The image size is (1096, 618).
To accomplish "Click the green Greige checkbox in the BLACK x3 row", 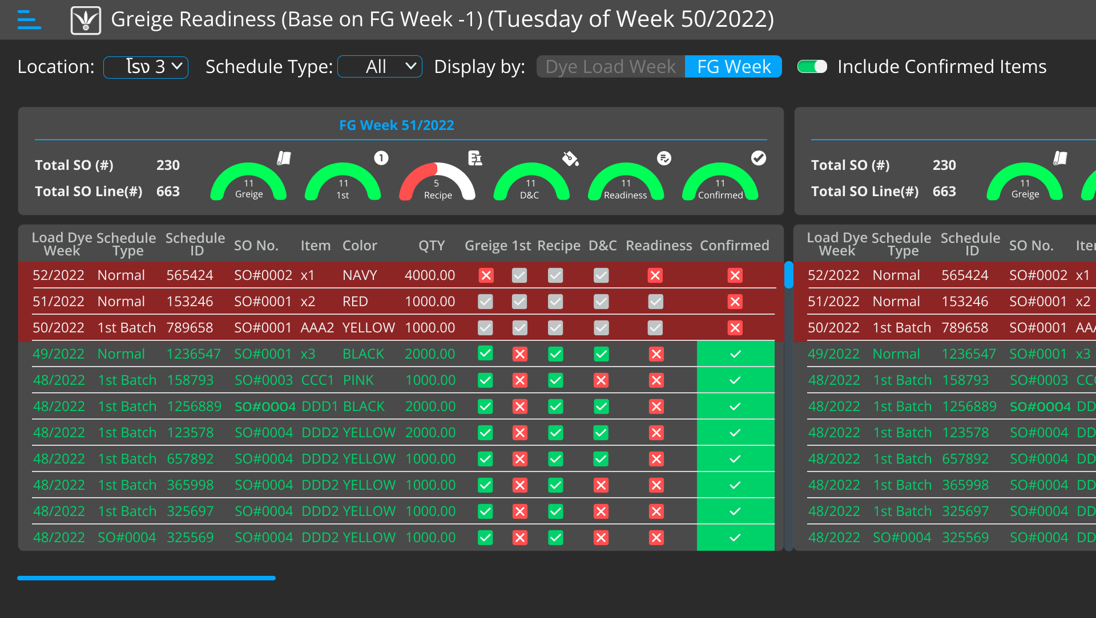I will (x=485, y=354).
